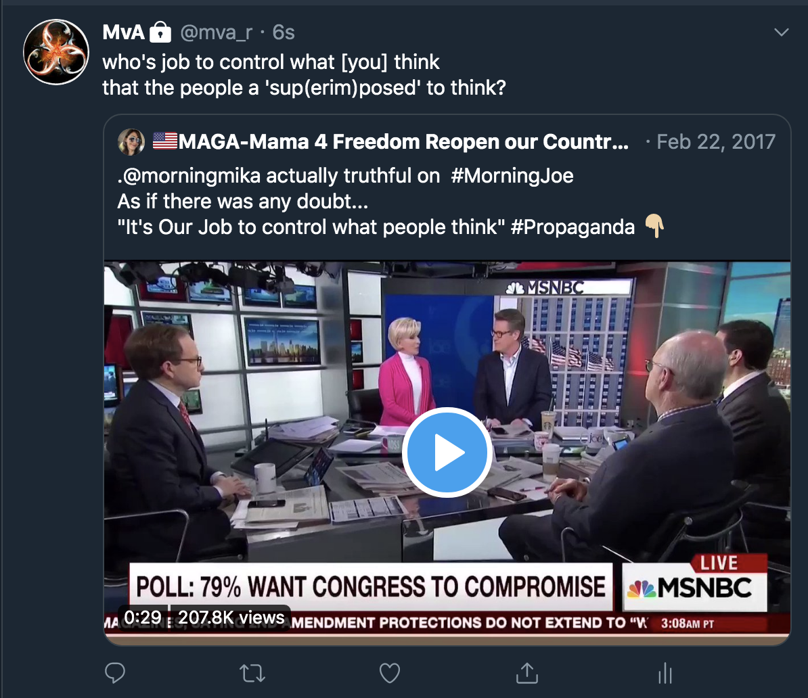The image size is (808, 698).
Task: Open the tweet options chevron menu
Action: tap(781, 32)
